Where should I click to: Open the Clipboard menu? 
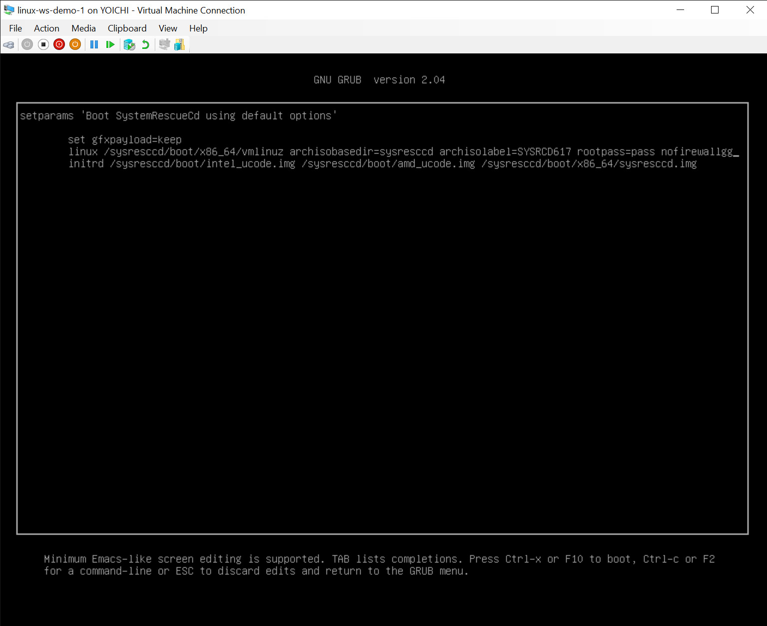tap(127, 28)
